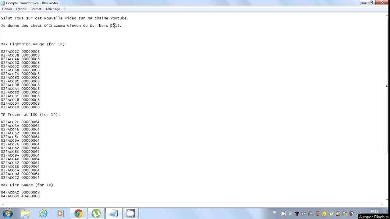Click the line '027ACC50 000000C8'
Viewport: 390px width, 219px height.
point(20,63)
